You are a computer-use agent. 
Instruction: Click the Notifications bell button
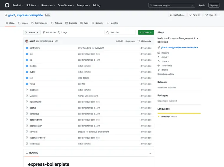pyautogui.click(x=177, y=15)
